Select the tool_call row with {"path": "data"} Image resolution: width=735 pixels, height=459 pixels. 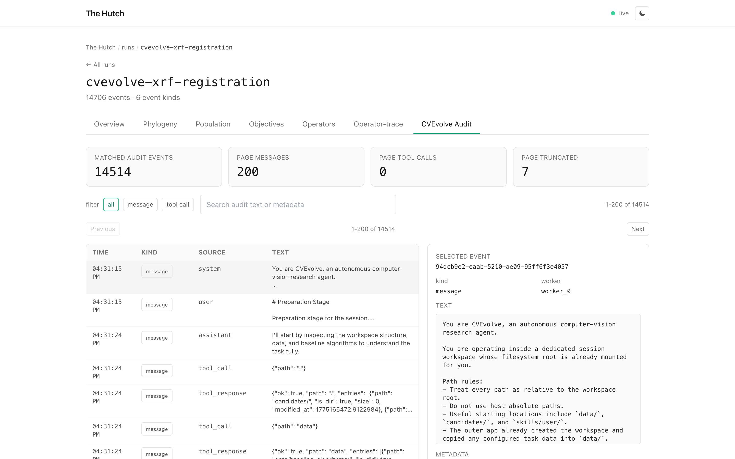click(x=252, y=430)
